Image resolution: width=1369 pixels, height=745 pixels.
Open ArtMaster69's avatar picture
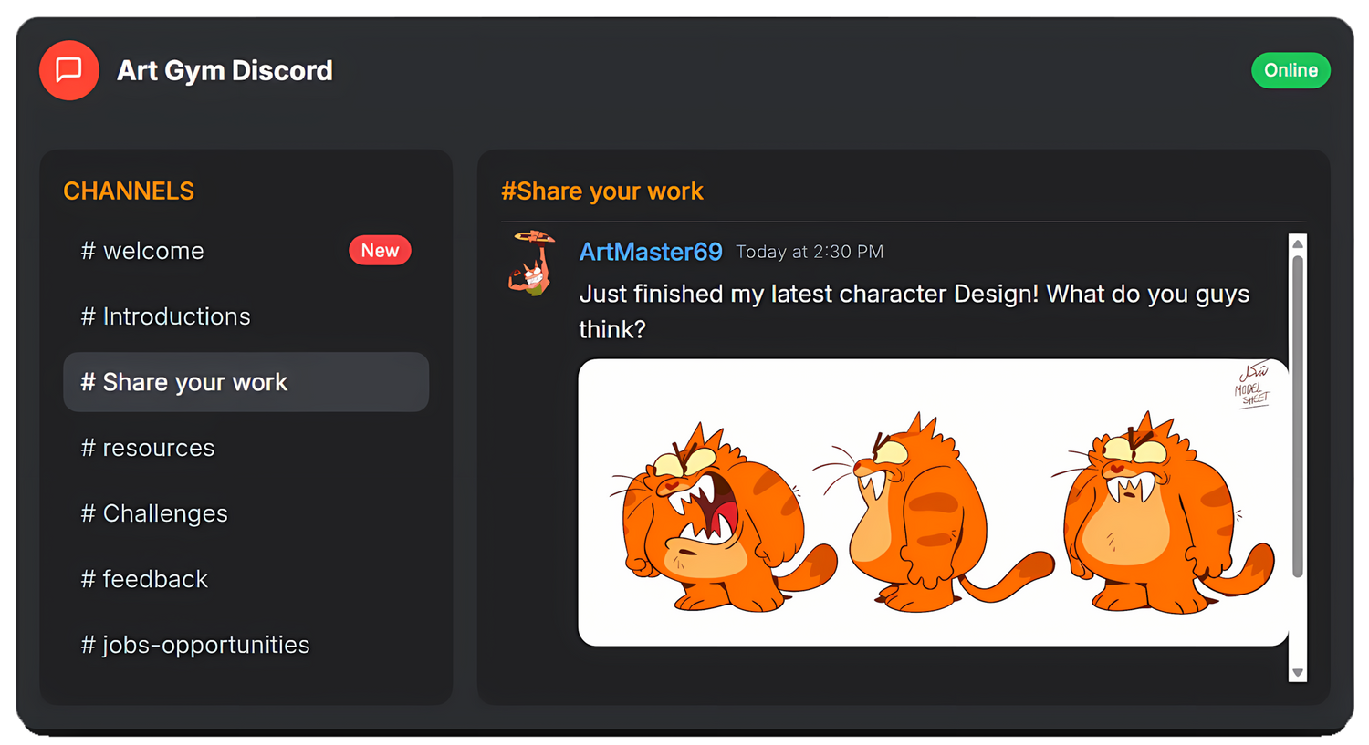[x=532, y=264]
